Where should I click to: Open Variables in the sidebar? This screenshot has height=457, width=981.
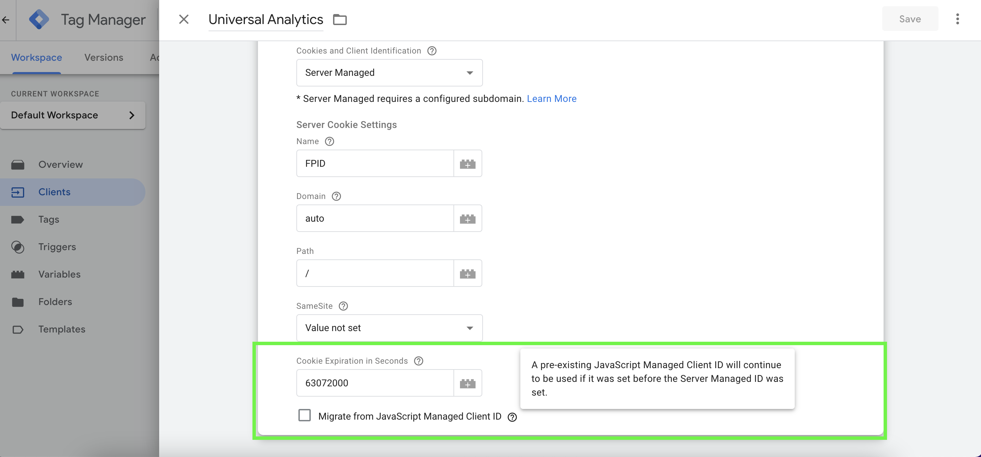[72, 274]
